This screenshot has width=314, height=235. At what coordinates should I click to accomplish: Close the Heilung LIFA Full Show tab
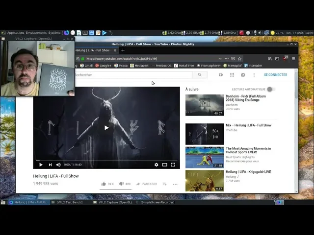tap(115, 50)
